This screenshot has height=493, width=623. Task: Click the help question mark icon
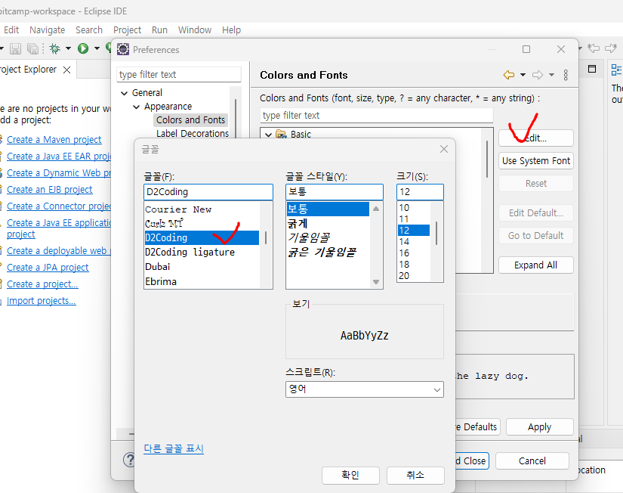point(128,460)
